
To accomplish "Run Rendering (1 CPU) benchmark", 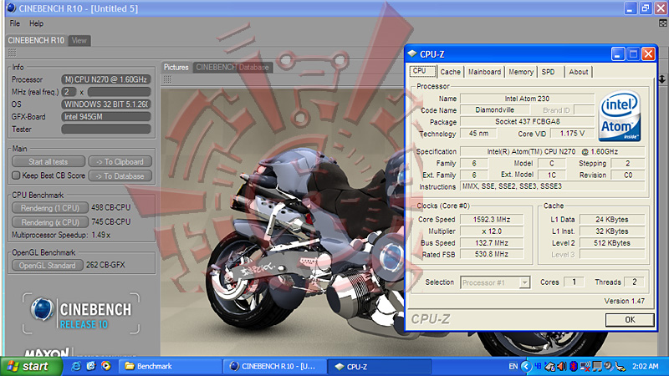I will tap(50, 207).
